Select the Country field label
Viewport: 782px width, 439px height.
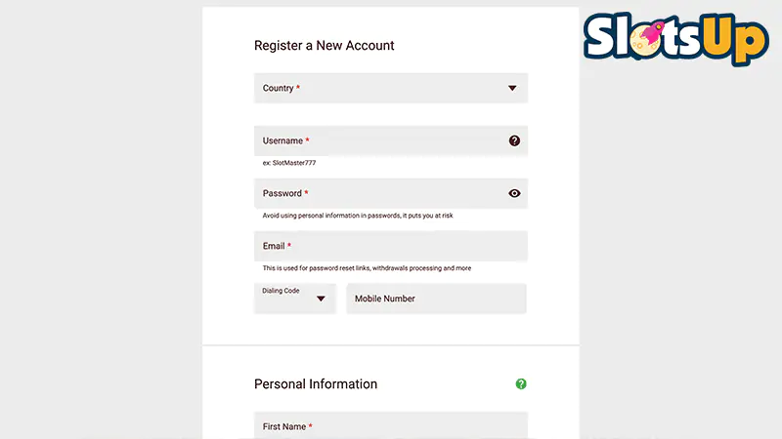[x=278, y=88]
